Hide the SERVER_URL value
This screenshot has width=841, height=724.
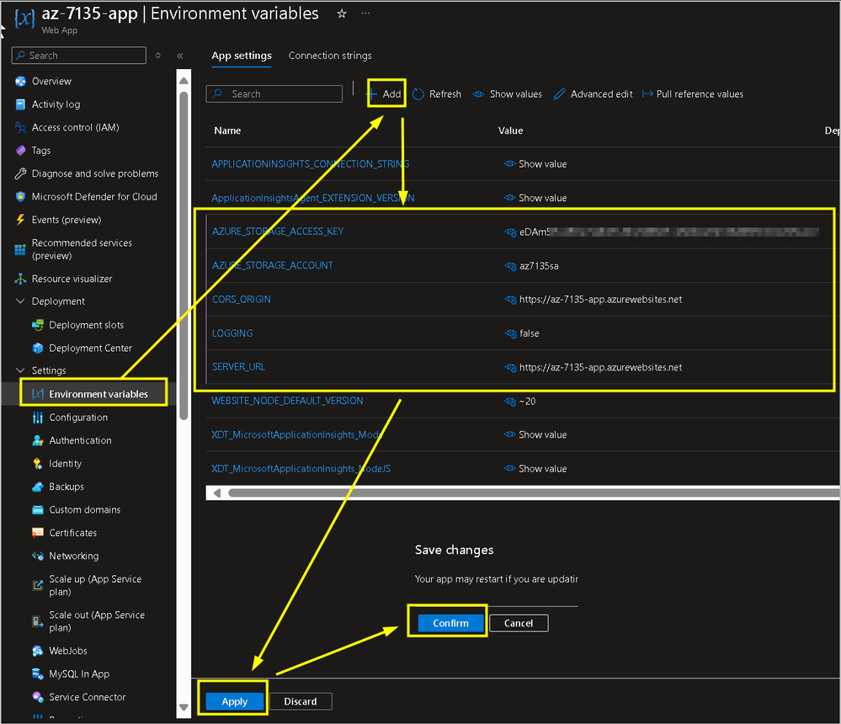(x=510, y=367)
